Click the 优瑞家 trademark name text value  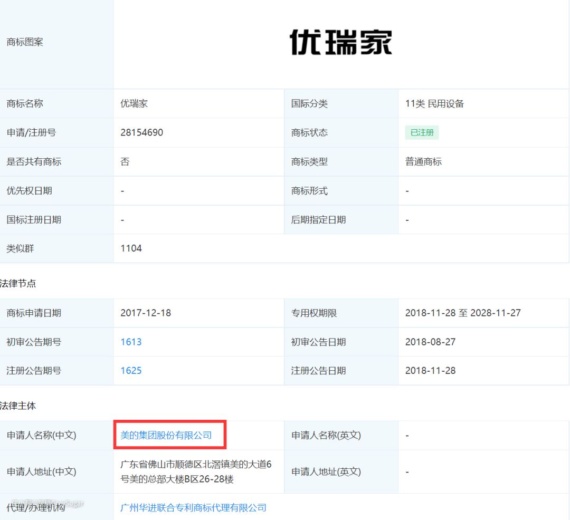(x=134, y=103)
